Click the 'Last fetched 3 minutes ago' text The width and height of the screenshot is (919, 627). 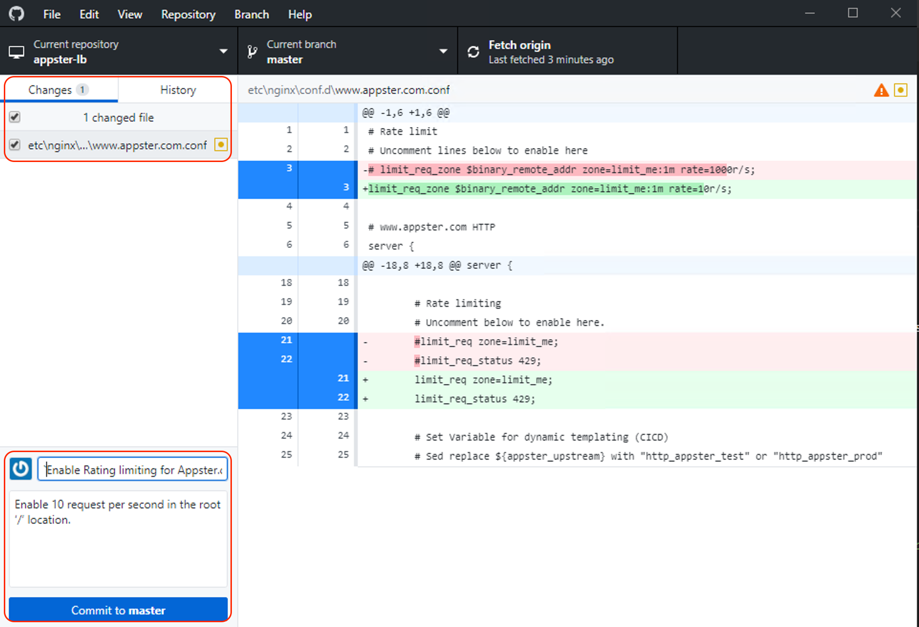click(551, 60)
